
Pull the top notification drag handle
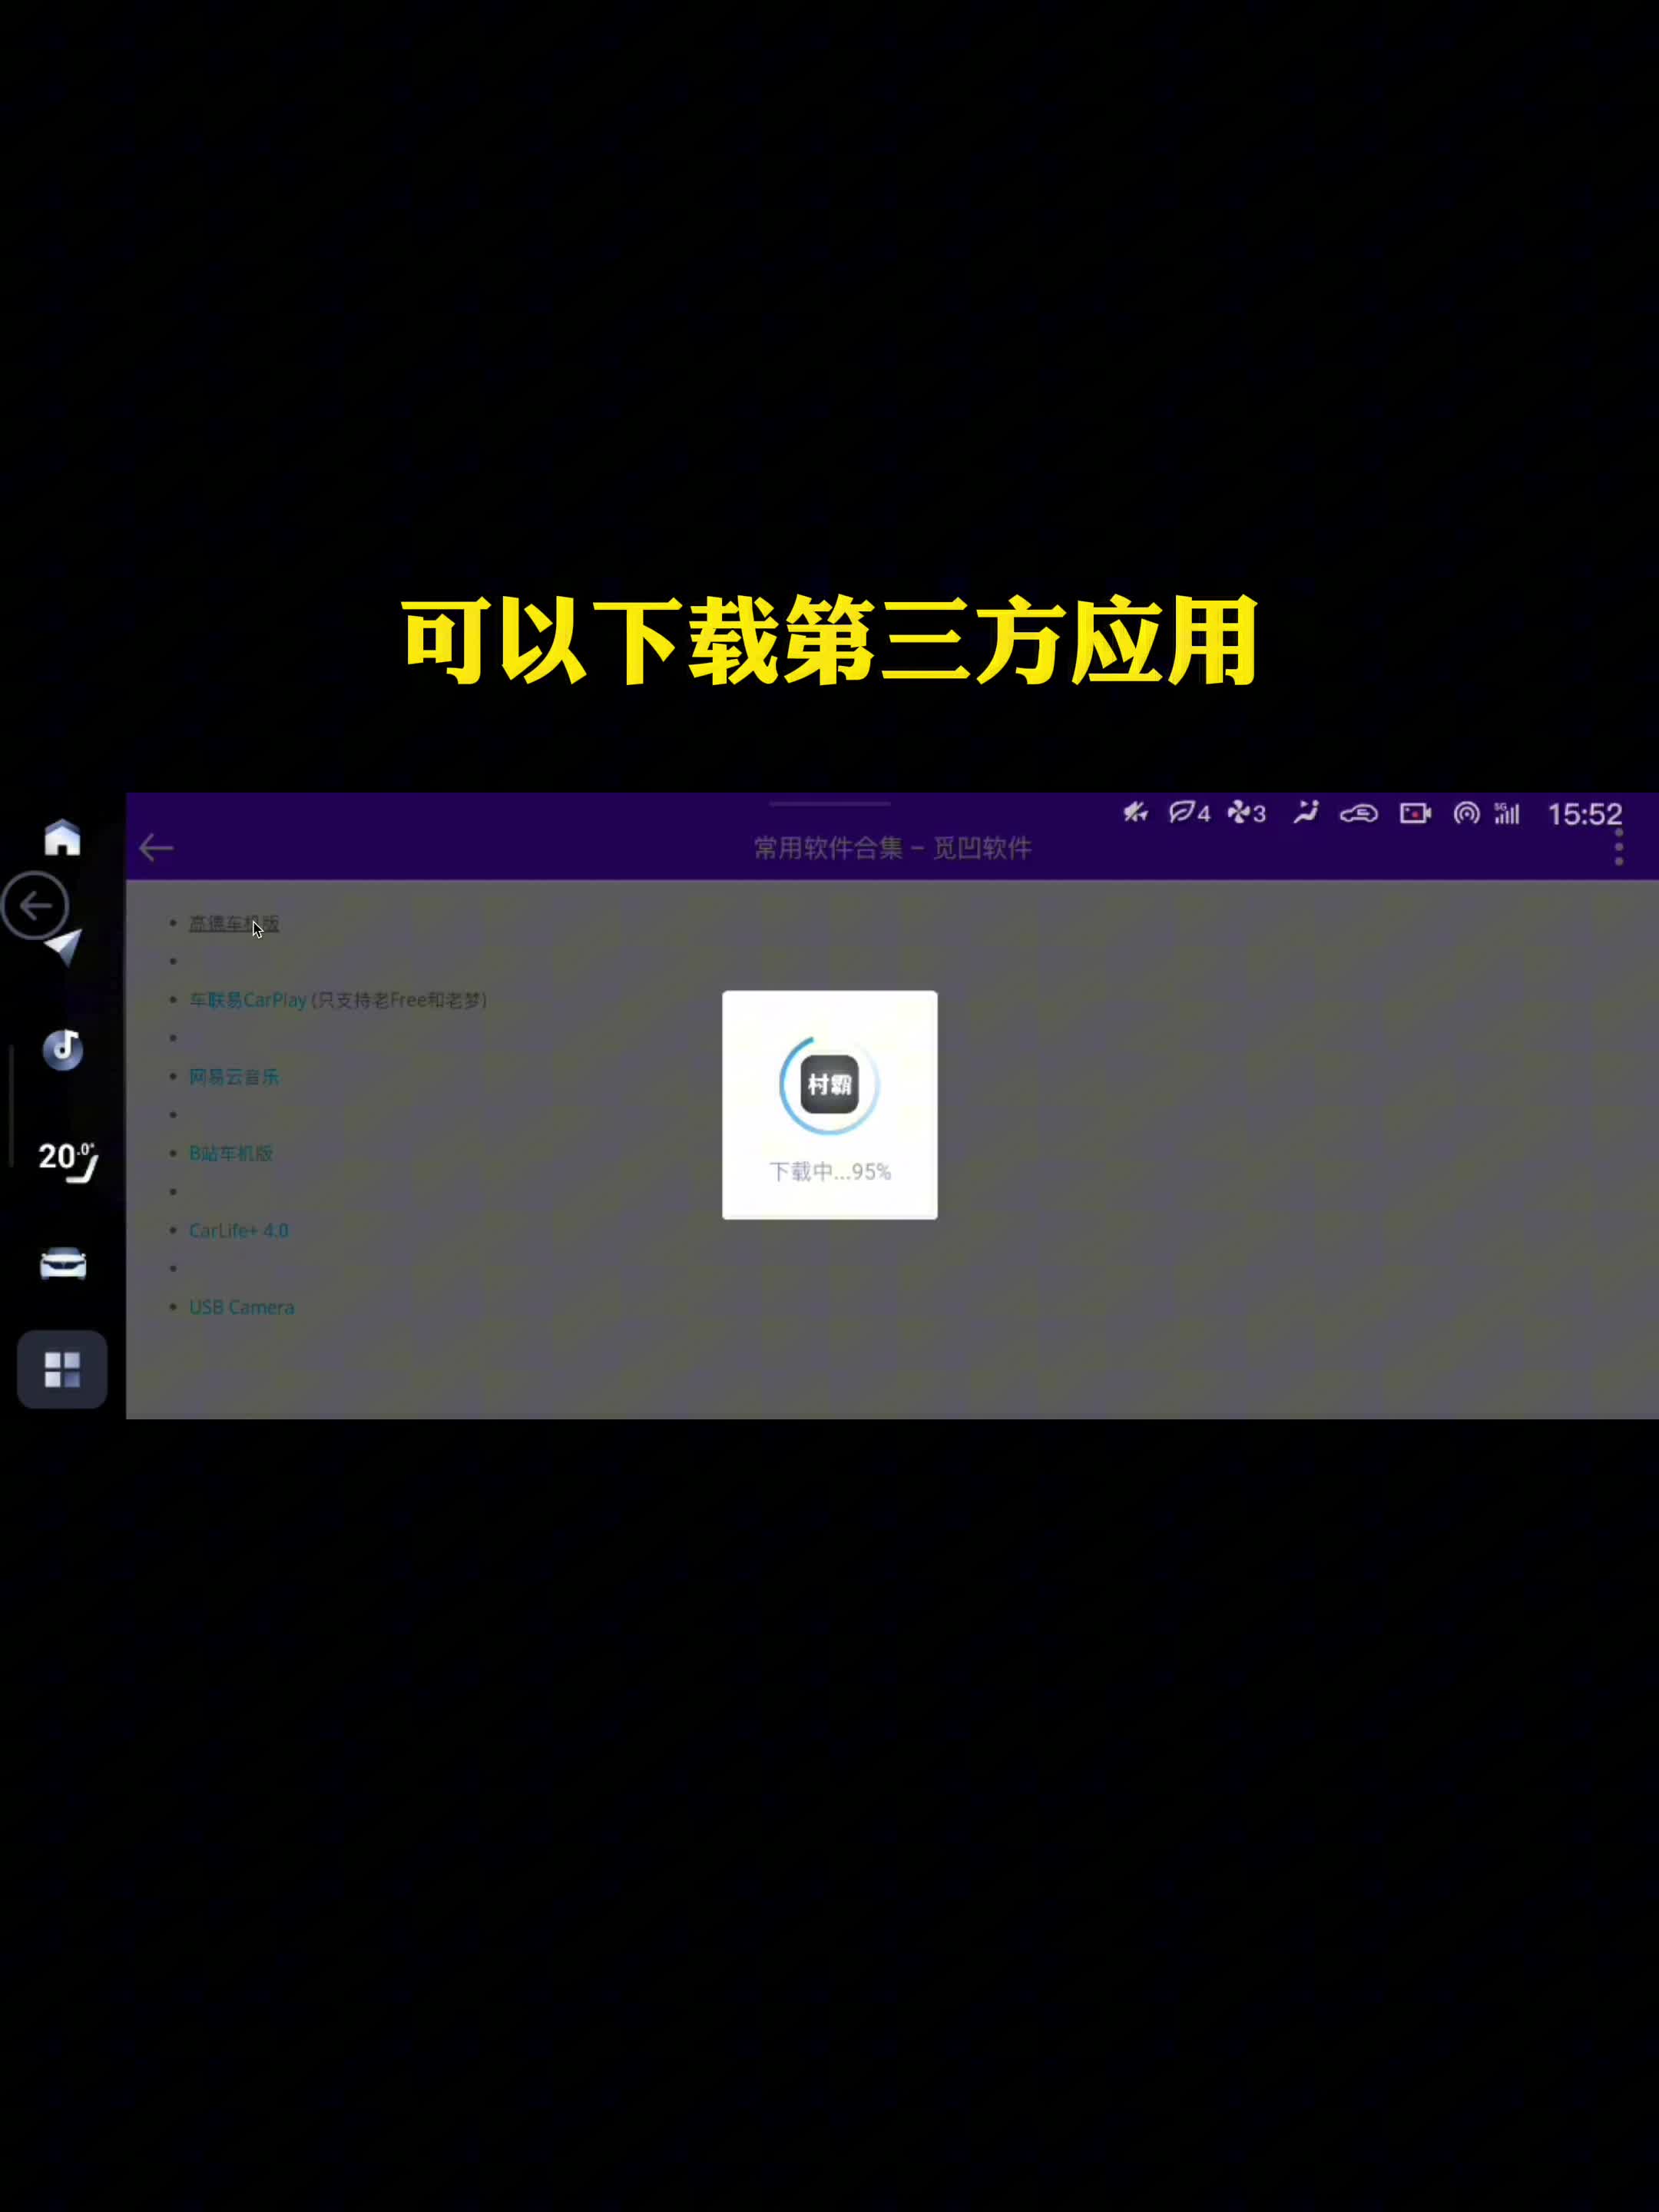point(829,803)
